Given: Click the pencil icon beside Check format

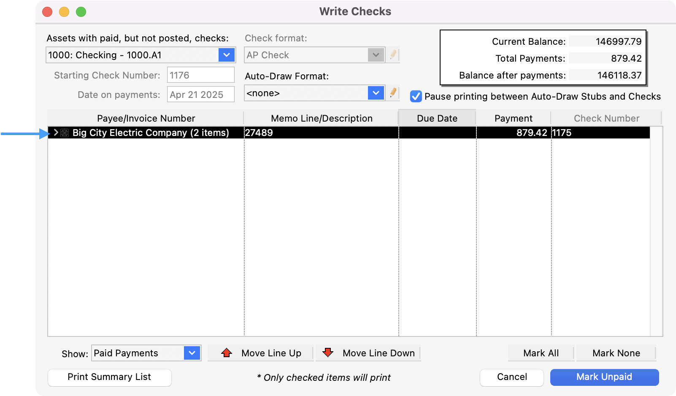Looking at the screenshot, I should tap(393, 55).
